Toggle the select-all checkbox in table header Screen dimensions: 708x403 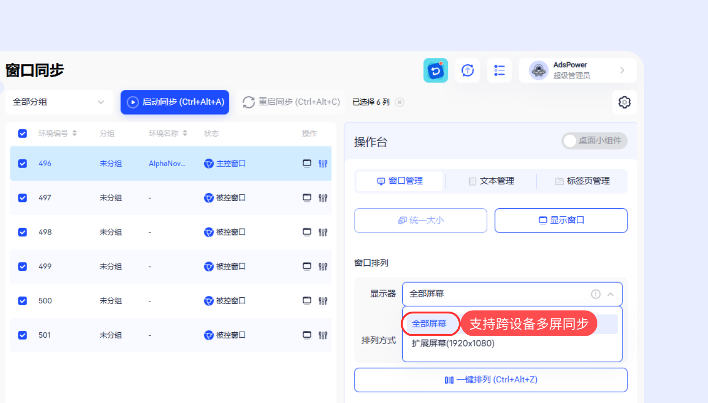pyautogui.click(x=23, y=133)
